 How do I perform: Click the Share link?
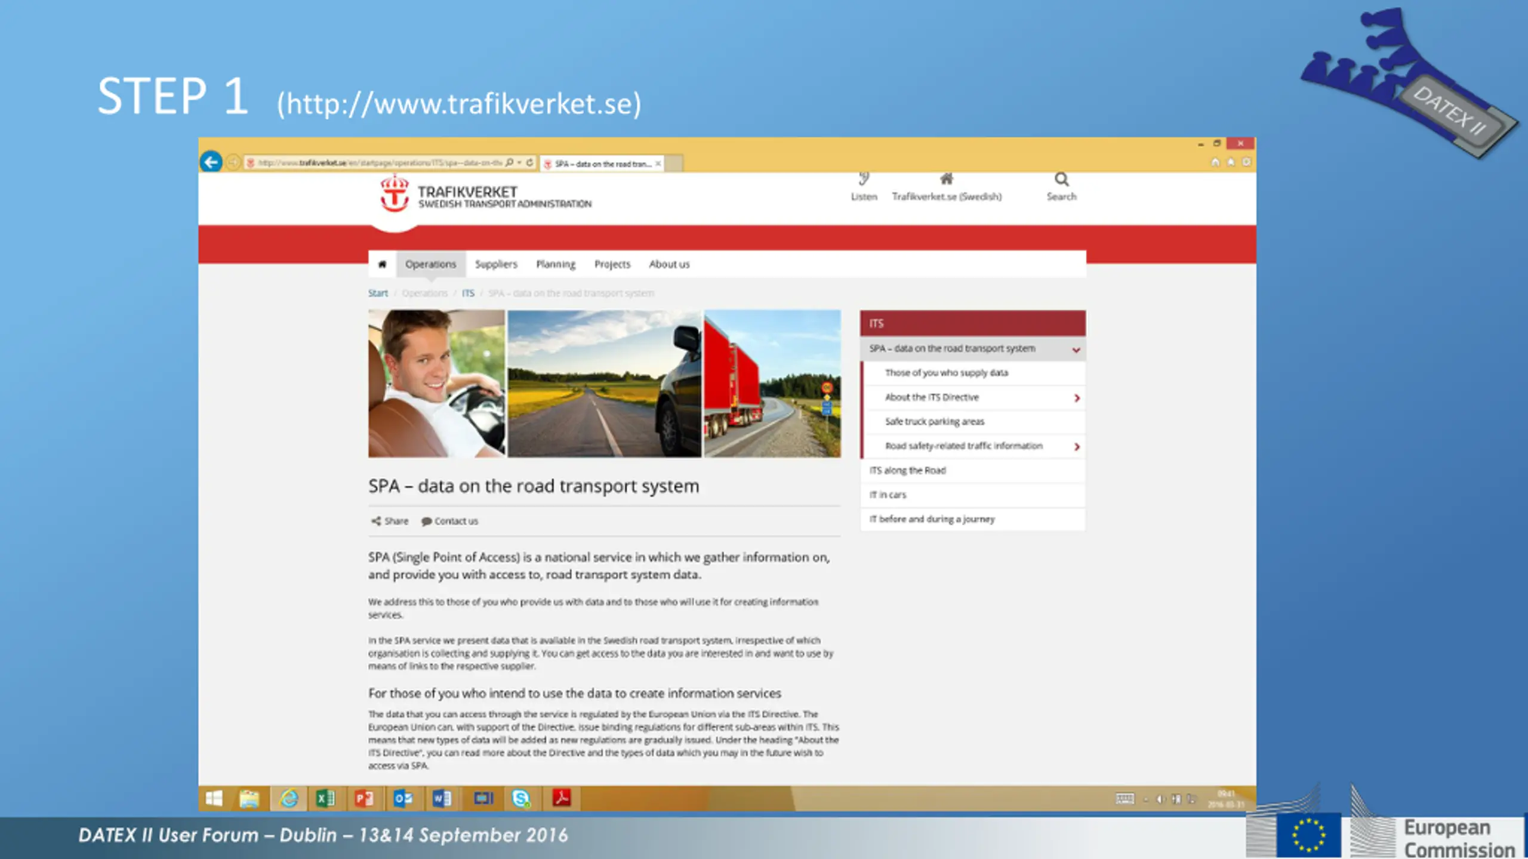point(390,521)
